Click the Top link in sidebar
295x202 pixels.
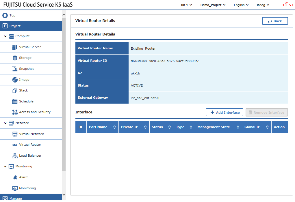tap(12, 15)
